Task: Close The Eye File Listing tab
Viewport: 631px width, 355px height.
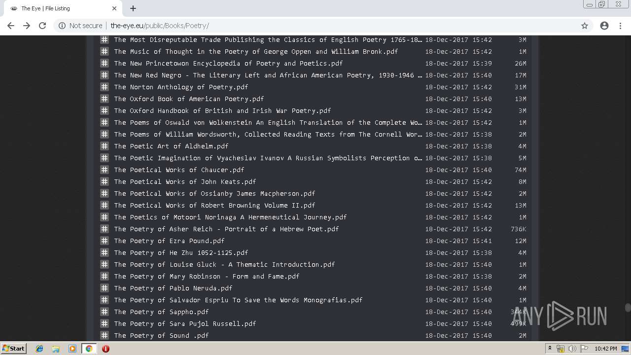Action: point(114,8)
